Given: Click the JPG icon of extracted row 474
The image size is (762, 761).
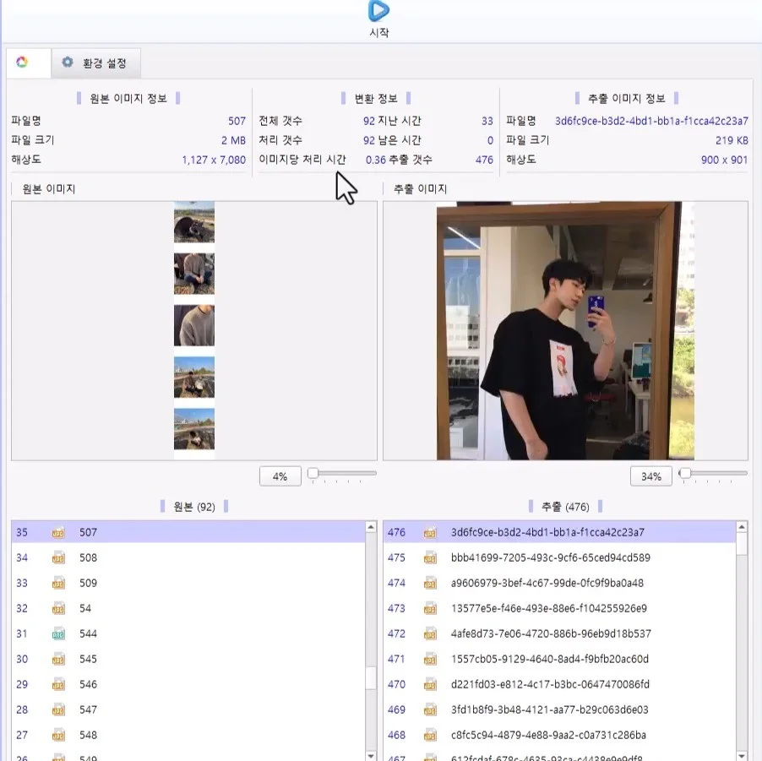Looking at the screenshot, I should [x=430, y=583].
